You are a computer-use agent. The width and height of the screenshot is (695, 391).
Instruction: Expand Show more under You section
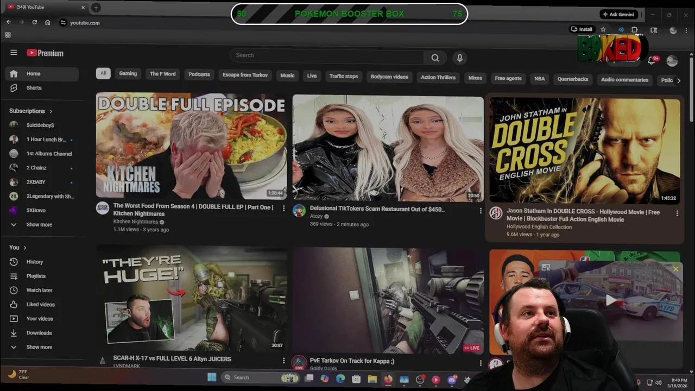click(x=39, y=347)
